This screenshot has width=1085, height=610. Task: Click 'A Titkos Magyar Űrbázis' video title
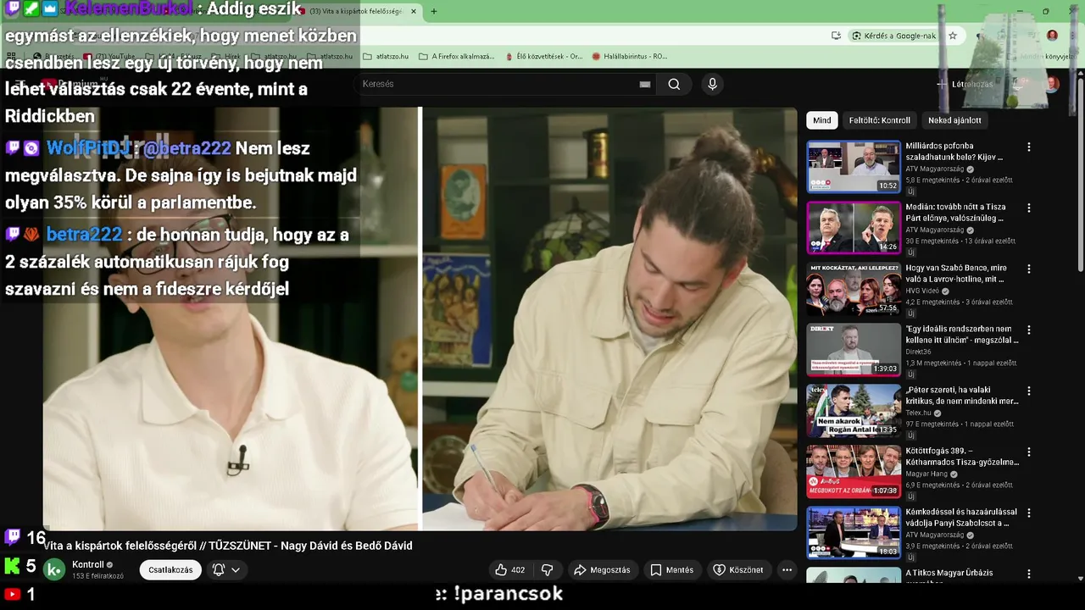[949, 574]
